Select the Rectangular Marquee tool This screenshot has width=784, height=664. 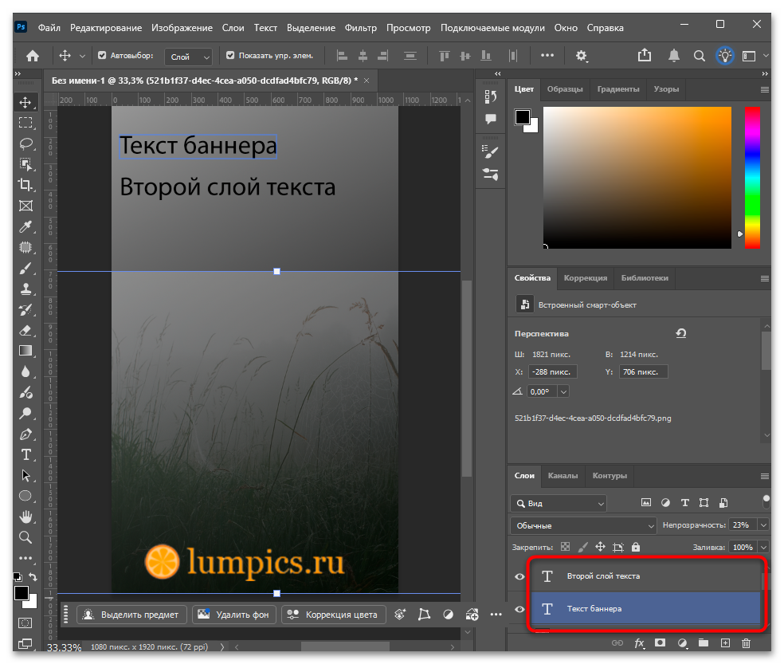(x=26, y=123)
